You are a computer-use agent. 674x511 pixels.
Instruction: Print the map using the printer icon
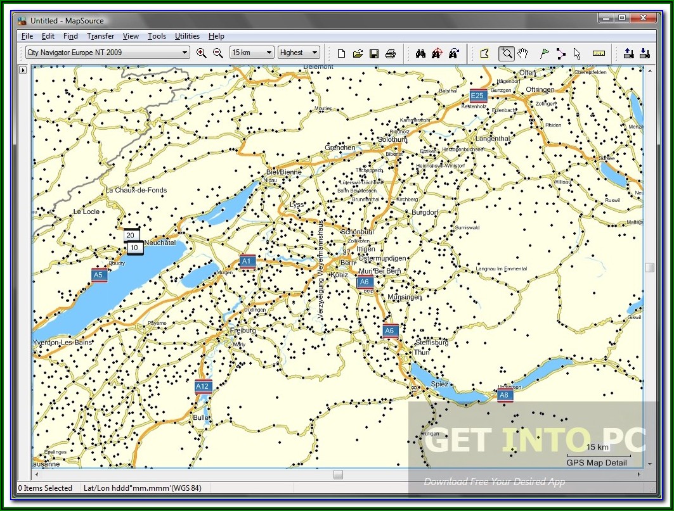[x=391, y=53]
